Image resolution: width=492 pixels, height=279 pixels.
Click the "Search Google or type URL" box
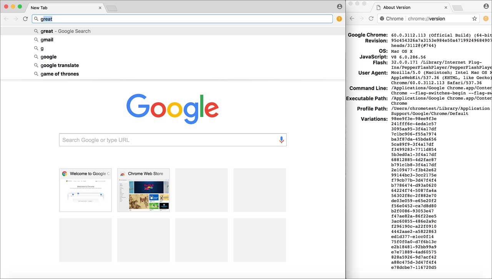coord(173,140)
